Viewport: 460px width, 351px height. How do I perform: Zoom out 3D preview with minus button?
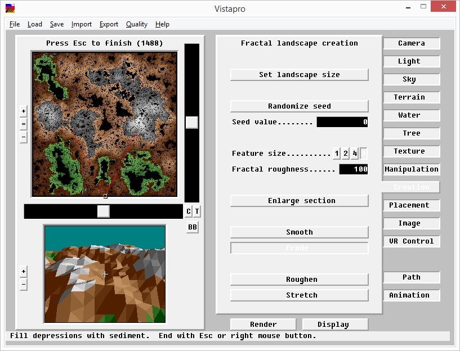pos(24,284)
